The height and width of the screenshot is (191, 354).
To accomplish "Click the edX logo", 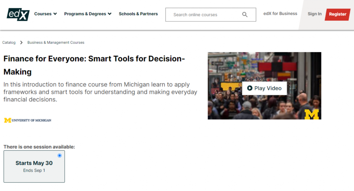I will coord(17,14).
